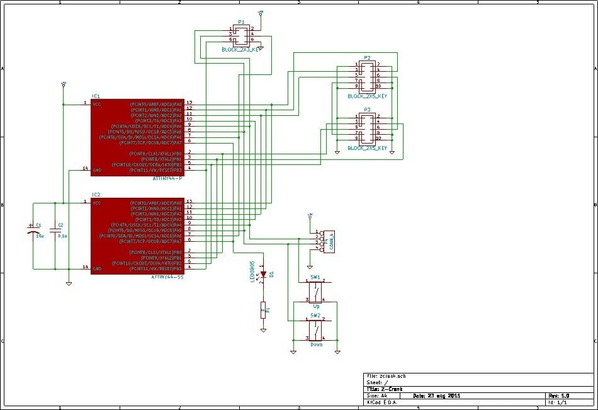Click the ATTINY44-P value label under IC1
This screenshot has height=410, width=598.
[x=167, y=178]
